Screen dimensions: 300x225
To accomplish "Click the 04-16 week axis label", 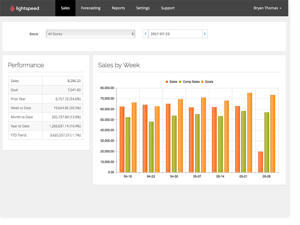I will click(x=128, y=176).
